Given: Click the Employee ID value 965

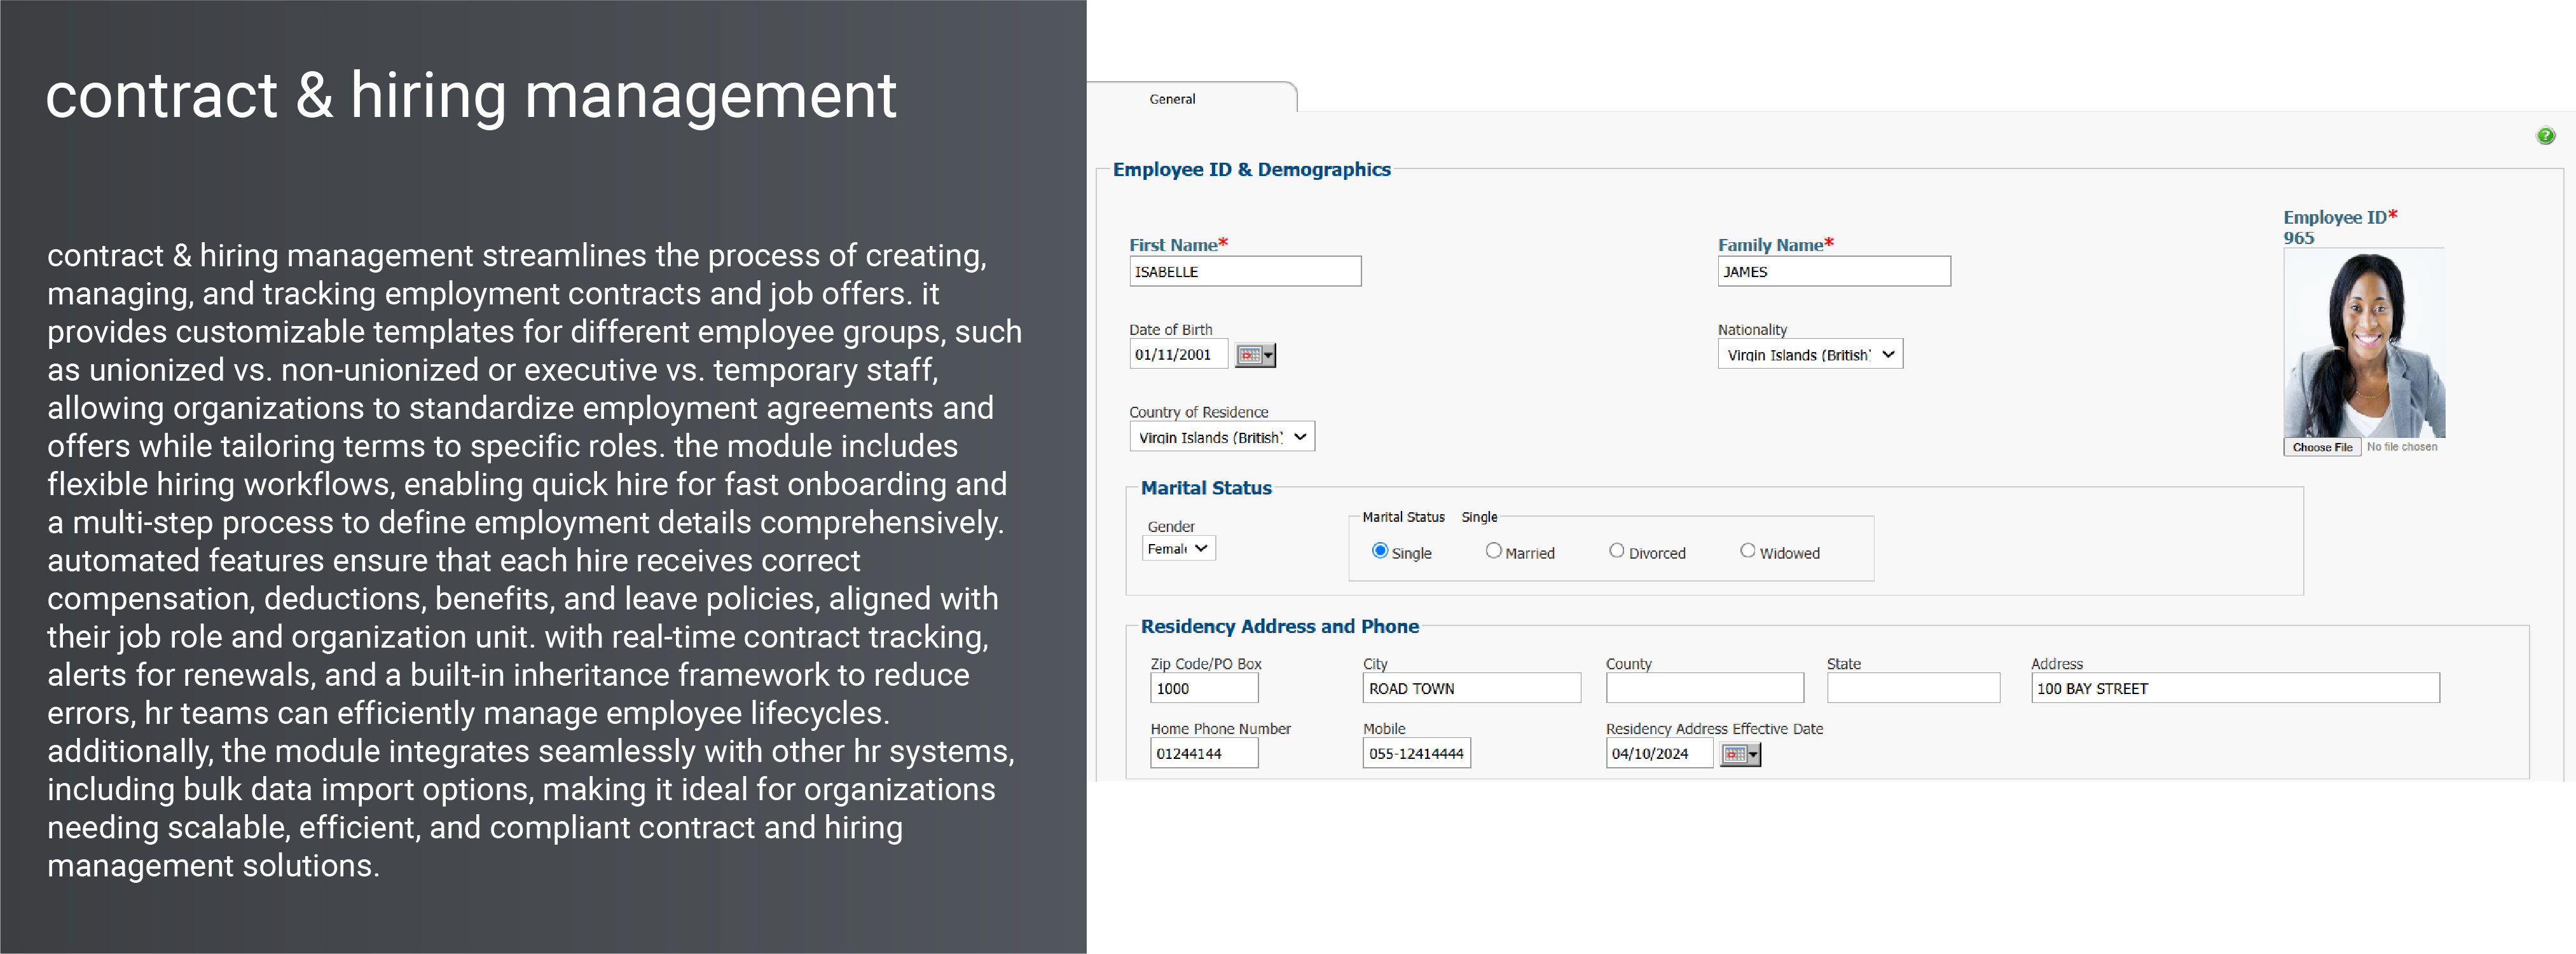Looking at the screenshot, I should (x=2298, y=238).
